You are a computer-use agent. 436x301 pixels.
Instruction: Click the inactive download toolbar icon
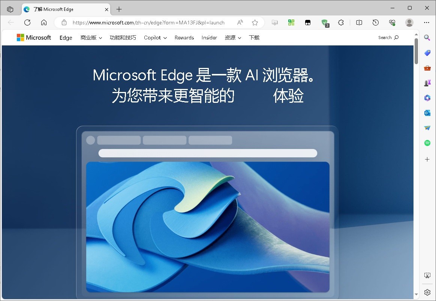pyautogui.click(x=274, y=23)
